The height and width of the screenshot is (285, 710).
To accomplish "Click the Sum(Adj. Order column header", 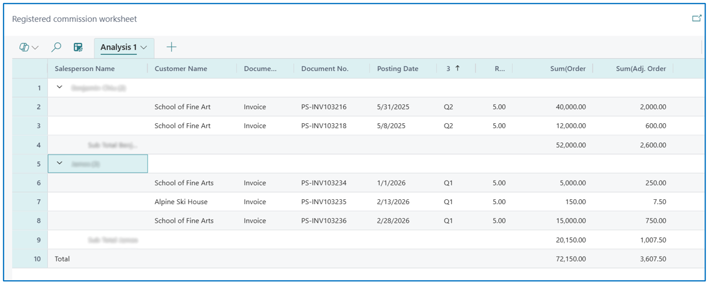I will (x=641, y=69).
